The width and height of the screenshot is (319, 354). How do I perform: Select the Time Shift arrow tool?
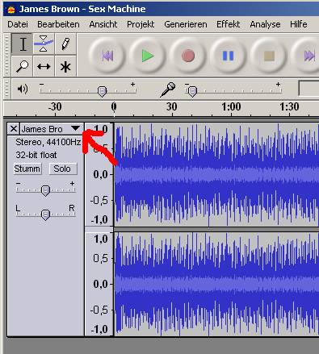tap(44, 66)
